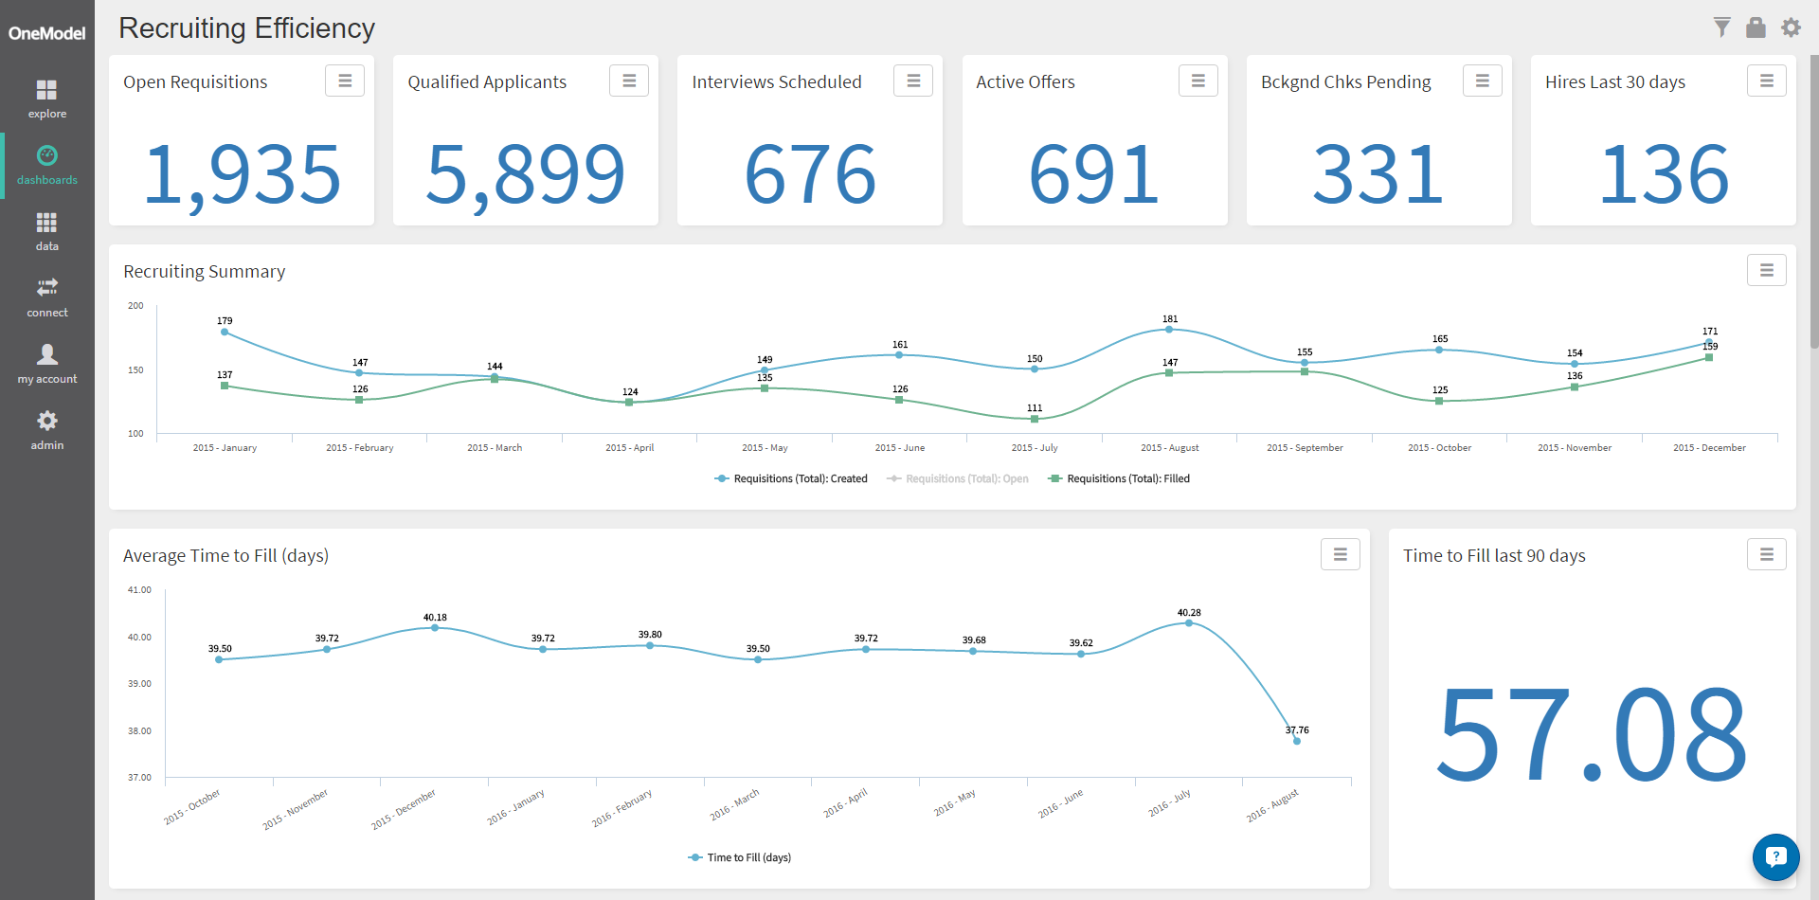The height and width of the screenshot is (900, 1819).
Task: Open the help chat bubble
Action: click(1775, 856)
